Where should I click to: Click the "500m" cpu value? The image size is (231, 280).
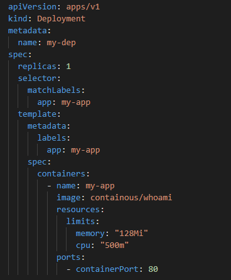pyautogui.click(x=114, y=245)
